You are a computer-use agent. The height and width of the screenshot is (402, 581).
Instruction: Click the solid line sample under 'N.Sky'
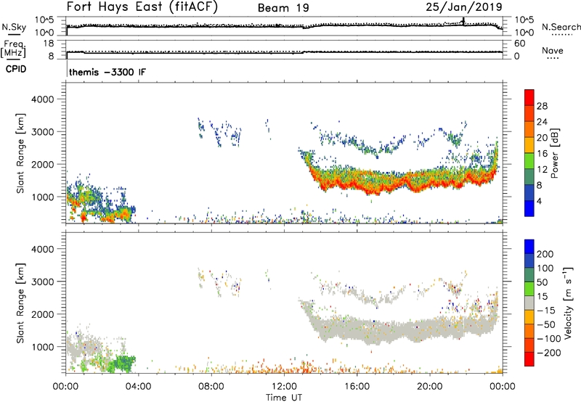click(14, 34)
